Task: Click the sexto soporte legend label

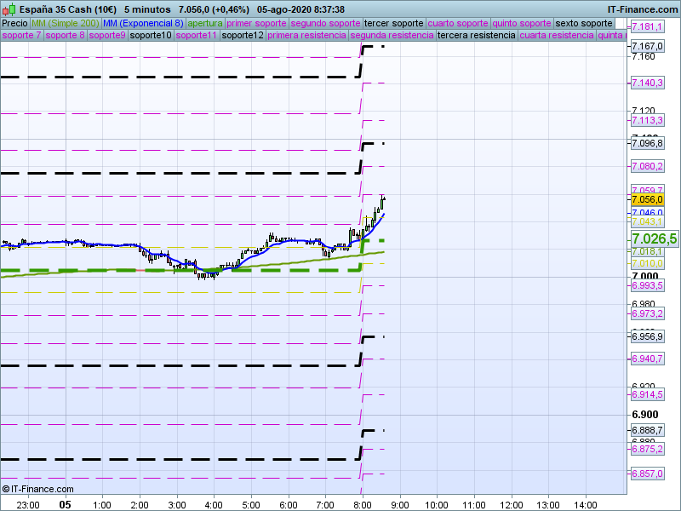Action: (583, 23)
